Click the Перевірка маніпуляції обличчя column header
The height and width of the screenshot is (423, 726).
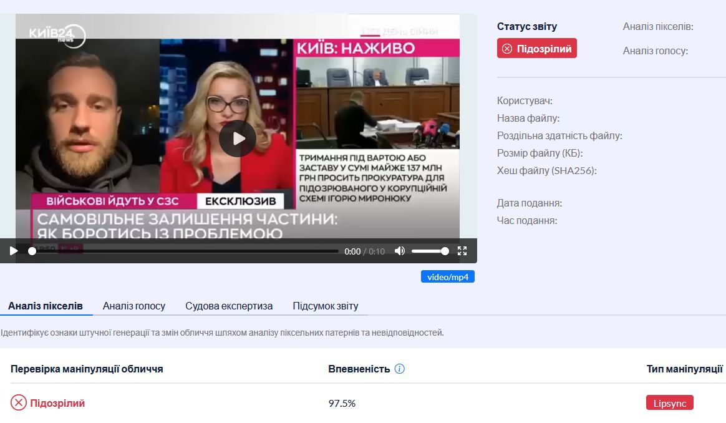point(87,369)
